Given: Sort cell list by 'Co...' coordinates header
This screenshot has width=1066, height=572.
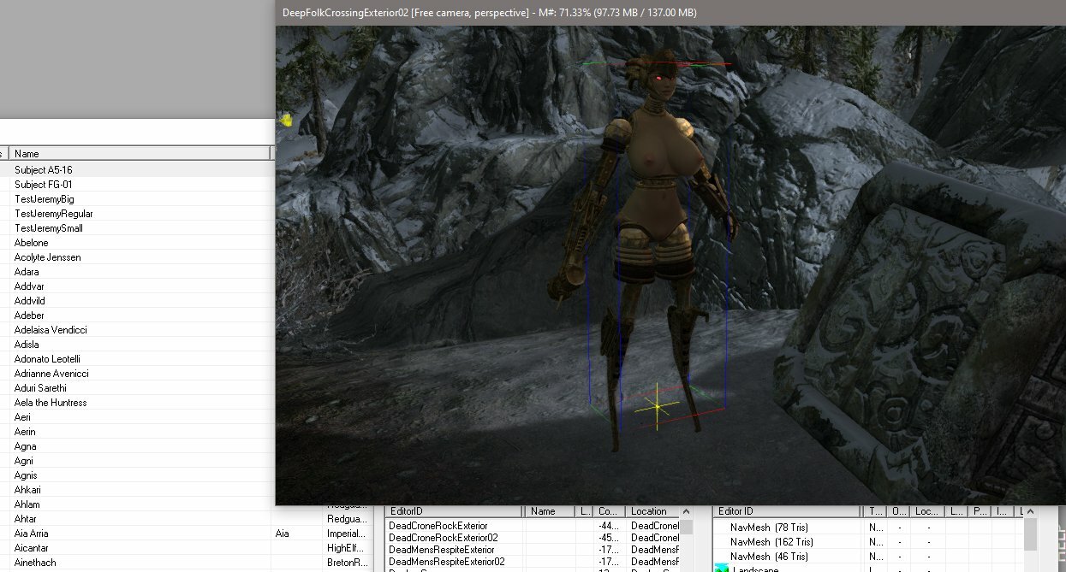Looking at the screenshot, I should (609, 511).
